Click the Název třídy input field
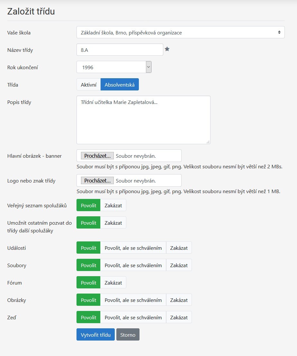This screenshot has height=356, width=297. (120, 50)
